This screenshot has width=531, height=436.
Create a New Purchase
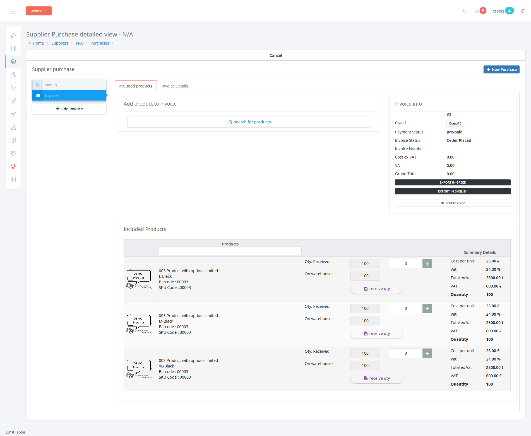501,69
